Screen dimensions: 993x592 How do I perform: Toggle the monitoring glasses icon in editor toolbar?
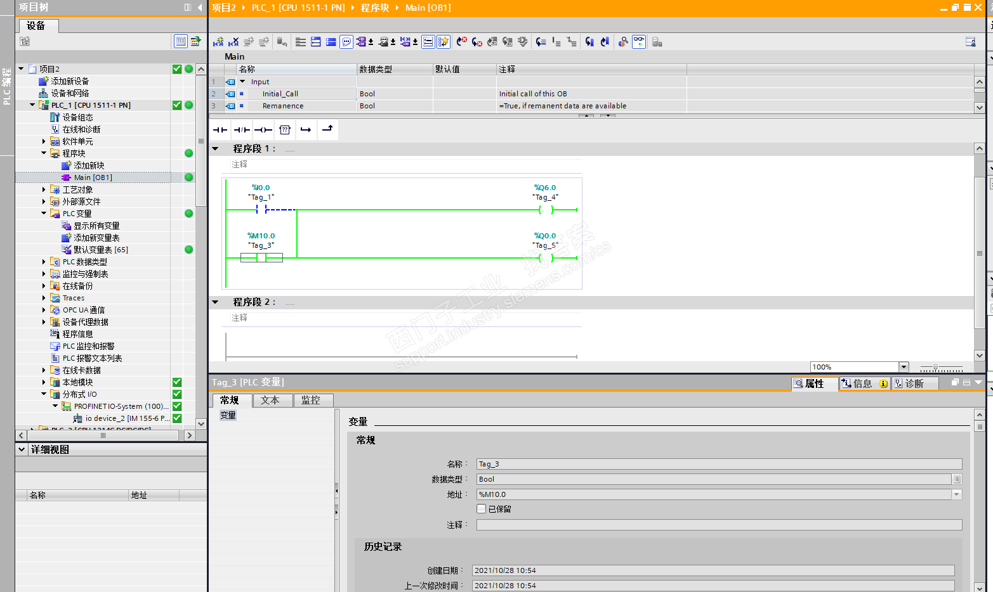639,42
